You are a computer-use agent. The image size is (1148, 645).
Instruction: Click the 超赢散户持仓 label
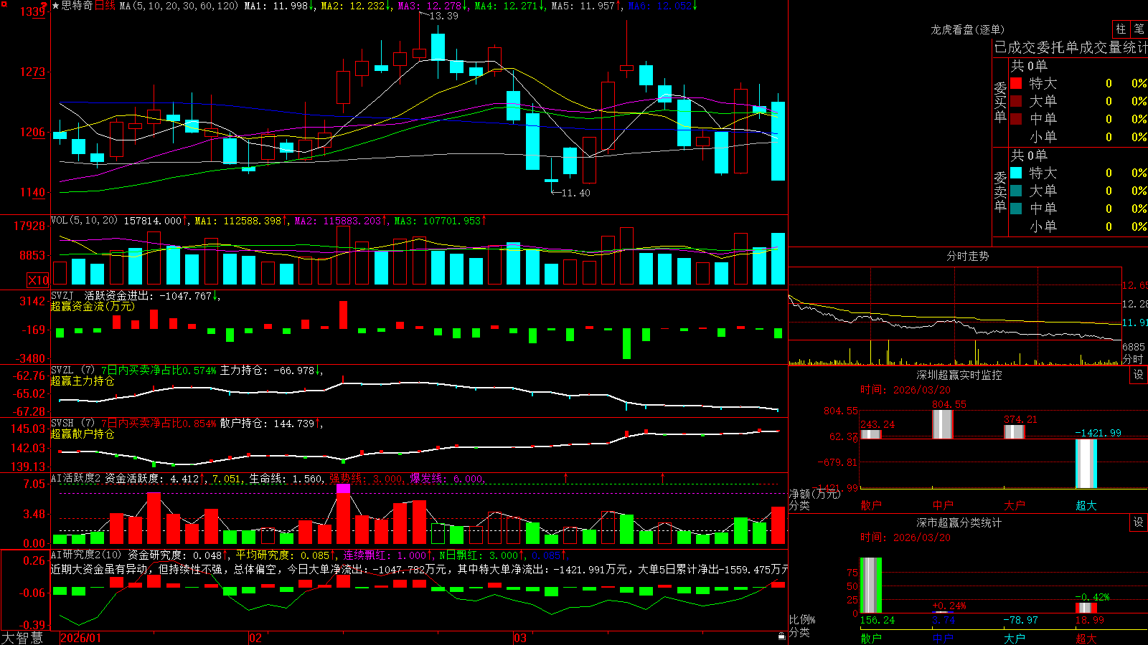(x=83, y=434)
